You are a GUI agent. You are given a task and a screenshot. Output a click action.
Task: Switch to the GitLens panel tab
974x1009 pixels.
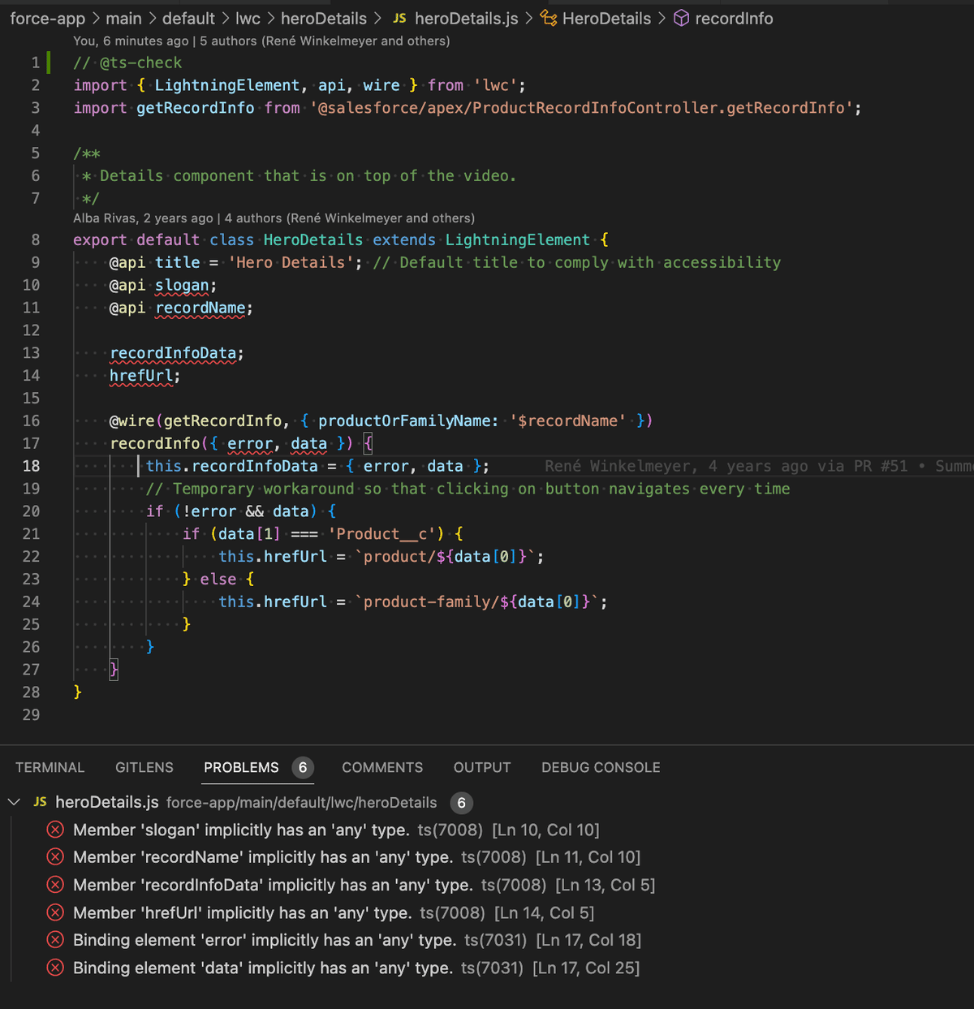[144, 767]
